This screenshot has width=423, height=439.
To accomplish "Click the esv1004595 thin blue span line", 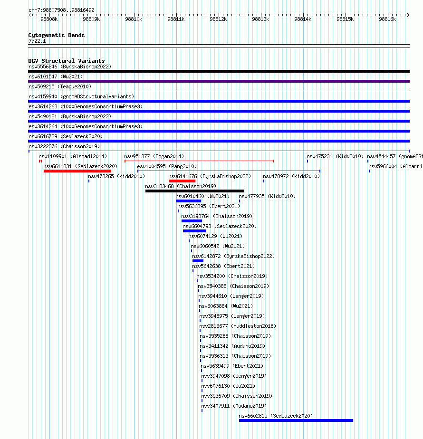I will pyautogui.click(x=229, y=171).
